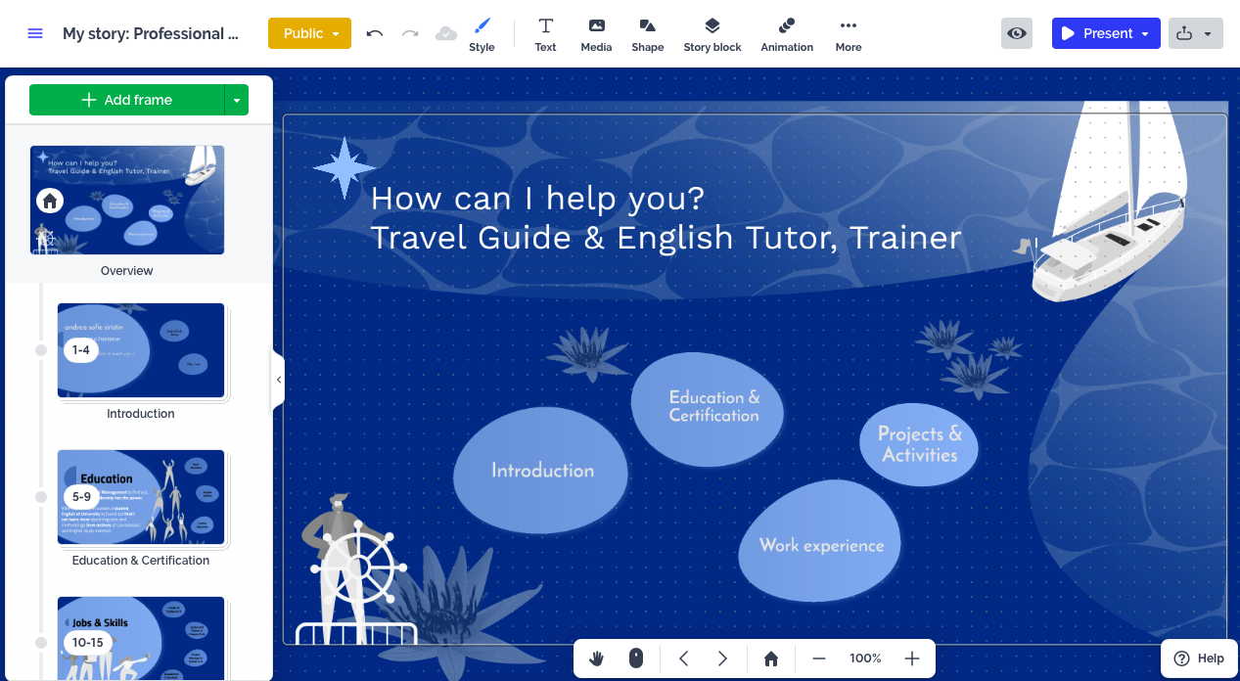
Task: Open the Media insert panel
Action: click(x=596, y=33)
